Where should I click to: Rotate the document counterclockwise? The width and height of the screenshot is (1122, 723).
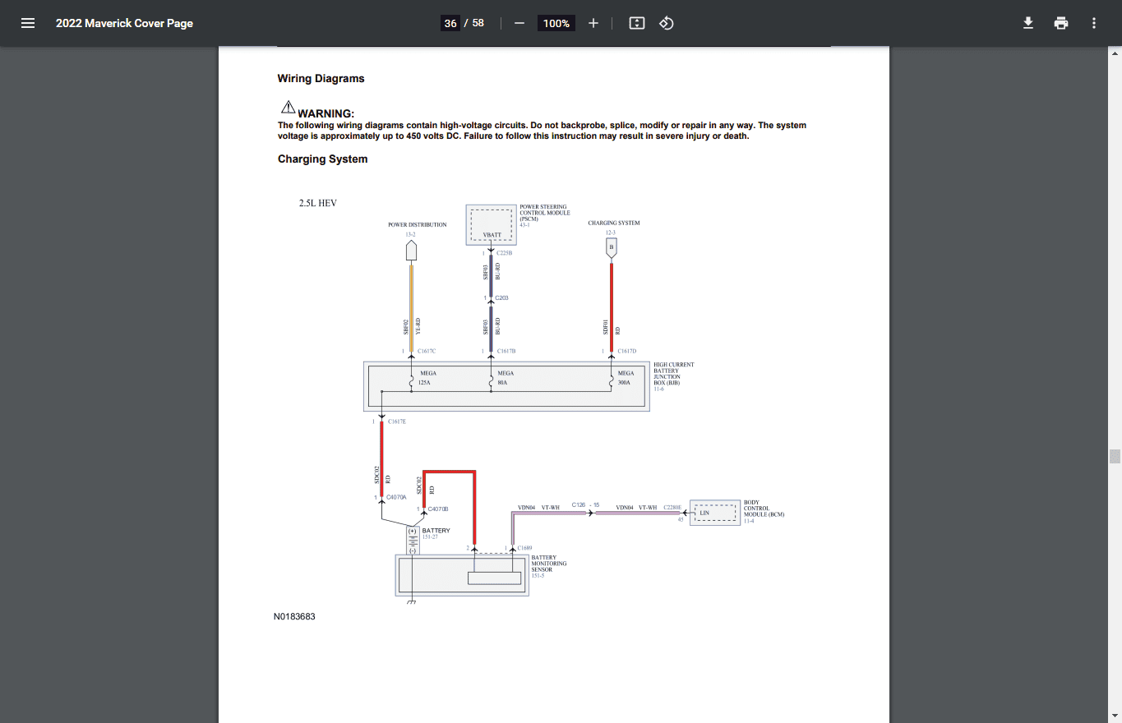(x=667, y=23)
